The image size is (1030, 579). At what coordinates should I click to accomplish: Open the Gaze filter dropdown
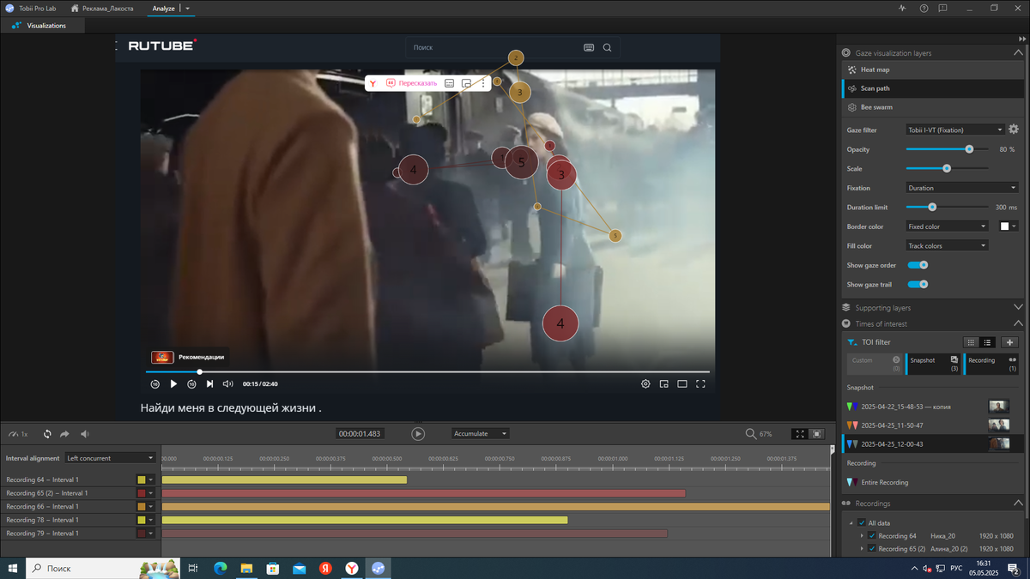pyautogui.click(x=955, y=130)
